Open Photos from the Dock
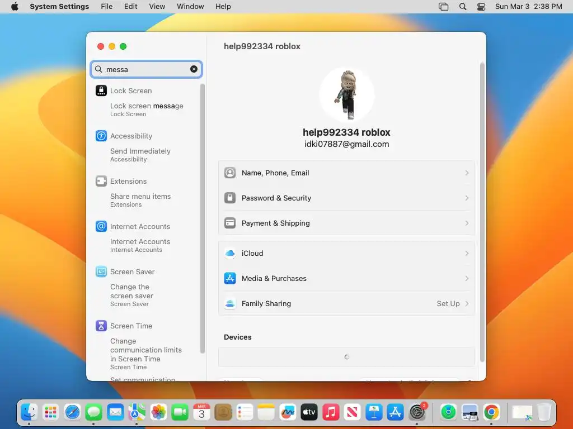The image size is (573, 429). point(158,412)
